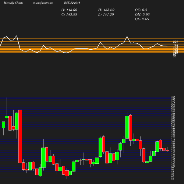This screenshot has height=184, width=184.
Task: Select the close price 'C: 143.85'
Action: click(69, 15)
